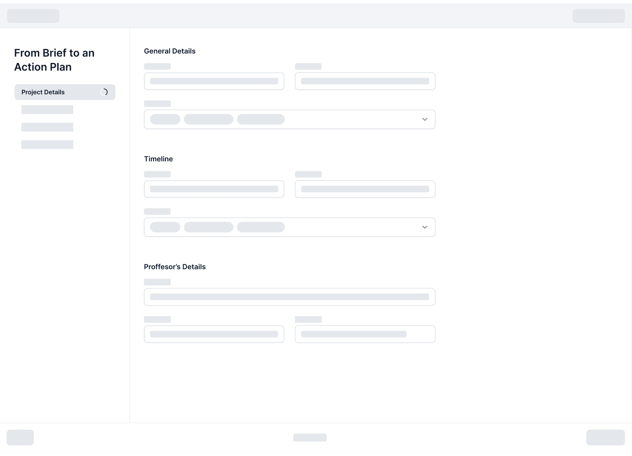Image resolution: width=632 pixels, height=456 pixels.
Task: Expand the General Details dropdown chevron
Action: click(424, 119)
